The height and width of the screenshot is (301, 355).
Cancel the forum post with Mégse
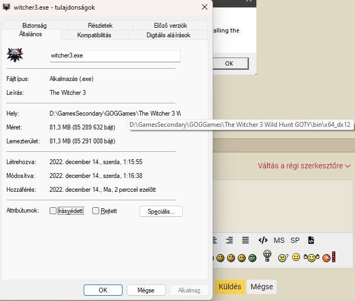pos(262,287)
